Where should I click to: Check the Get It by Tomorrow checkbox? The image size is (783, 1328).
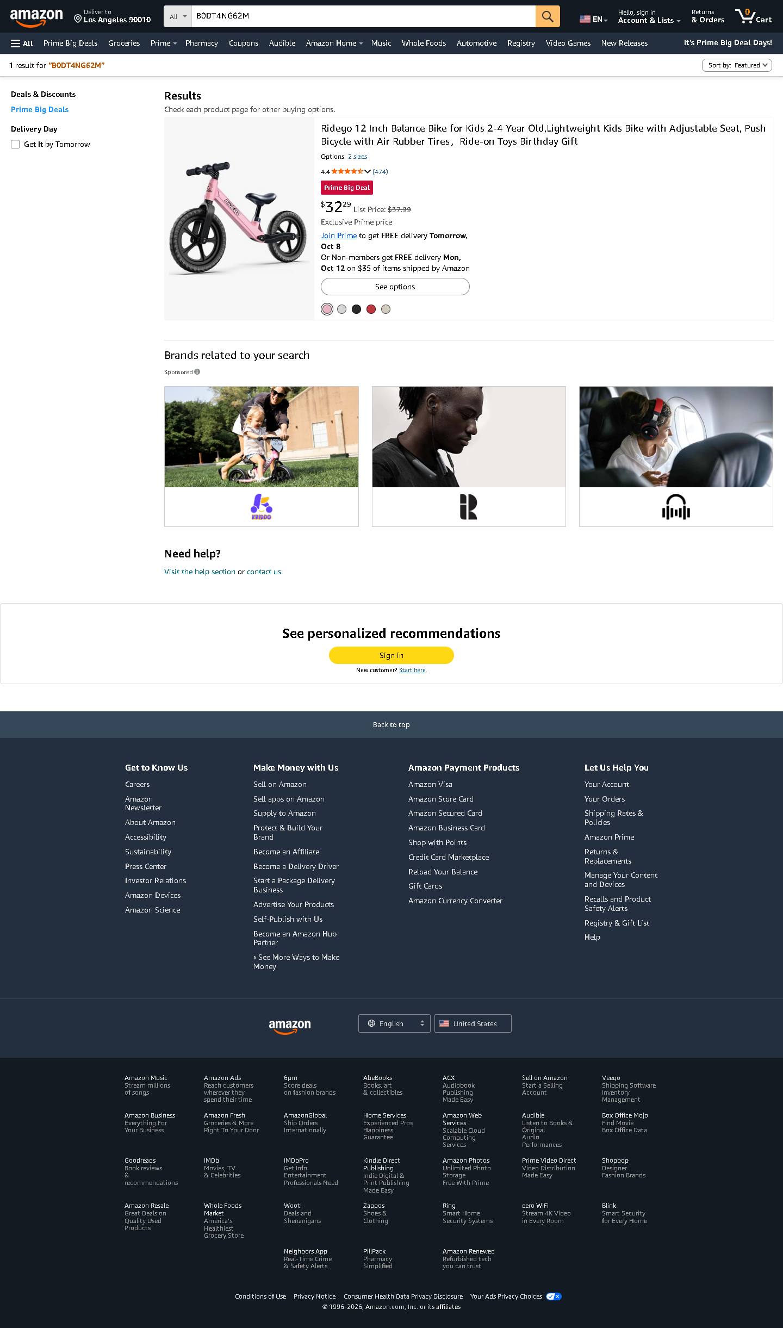tap(15, 144)
